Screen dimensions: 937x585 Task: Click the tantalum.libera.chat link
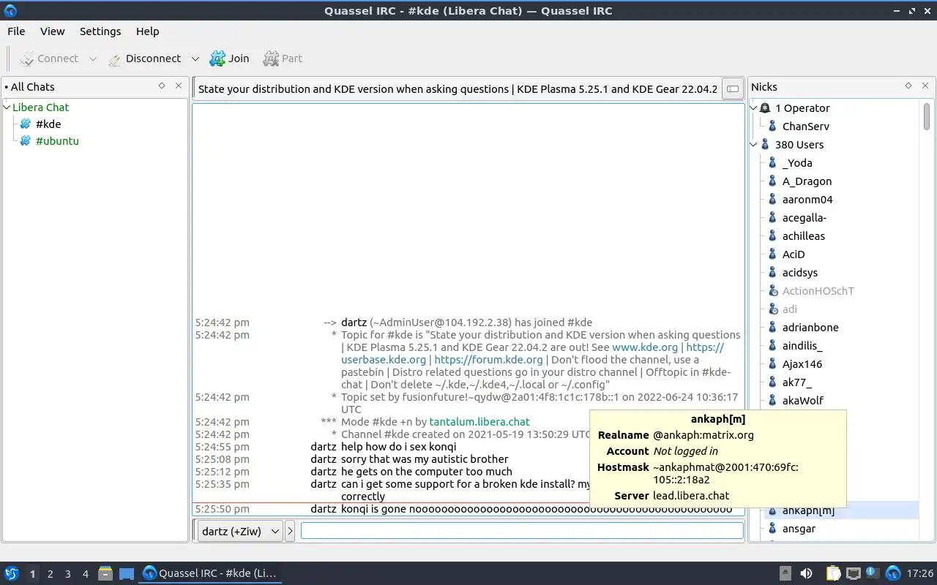pyautogui.click(x=479, y=422)
